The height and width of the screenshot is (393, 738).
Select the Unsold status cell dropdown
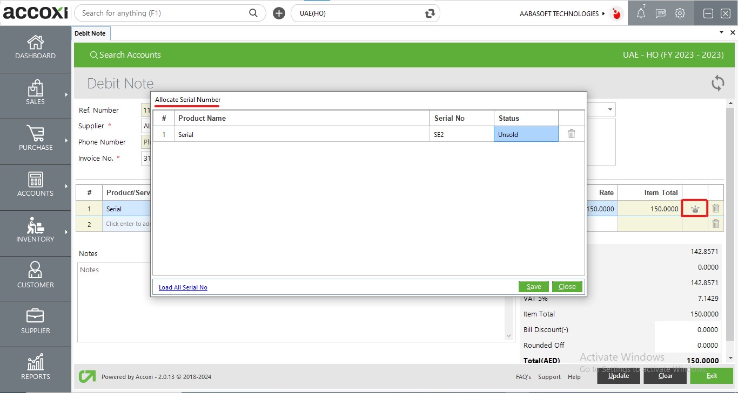click(526, 134)
